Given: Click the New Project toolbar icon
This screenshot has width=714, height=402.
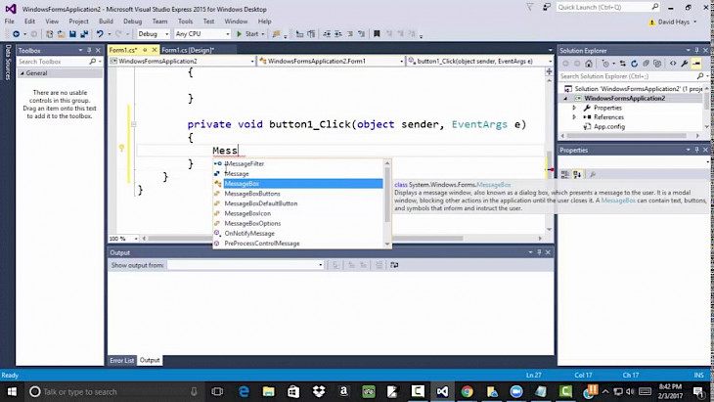Looking at the screenshot, I should (49, 34).
